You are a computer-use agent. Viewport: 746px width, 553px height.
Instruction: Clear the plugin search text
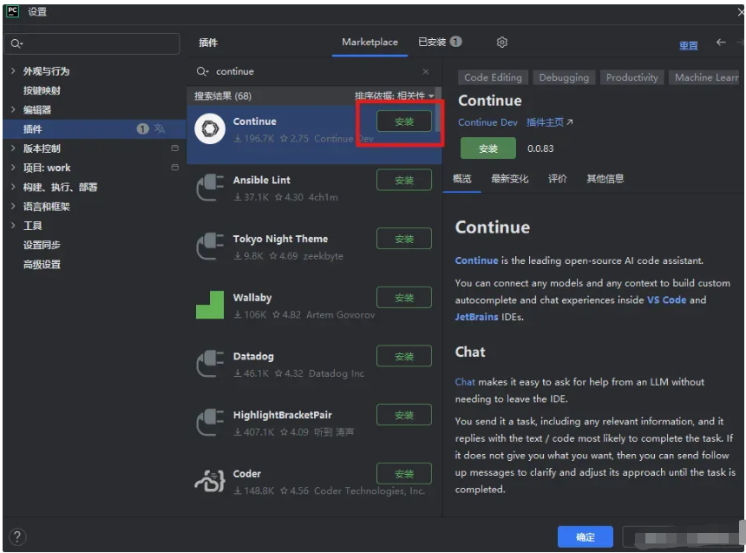tap(425, 71)
